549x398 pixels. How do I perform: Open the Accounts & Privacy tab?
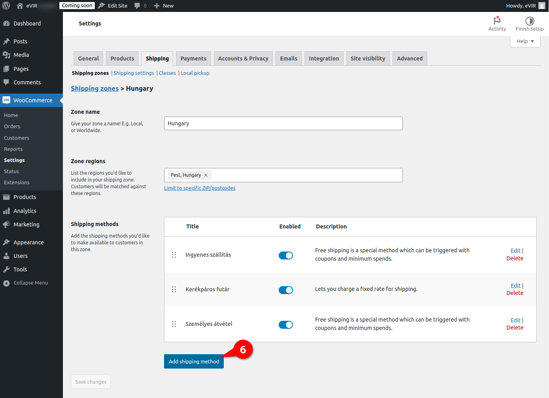click(243, 59)
